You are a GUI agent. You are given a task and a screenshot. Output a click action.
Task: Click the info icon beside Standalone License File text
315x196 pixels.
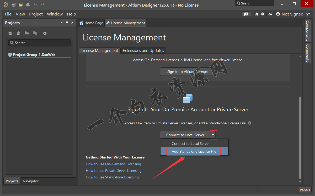(x=250, y=123)
